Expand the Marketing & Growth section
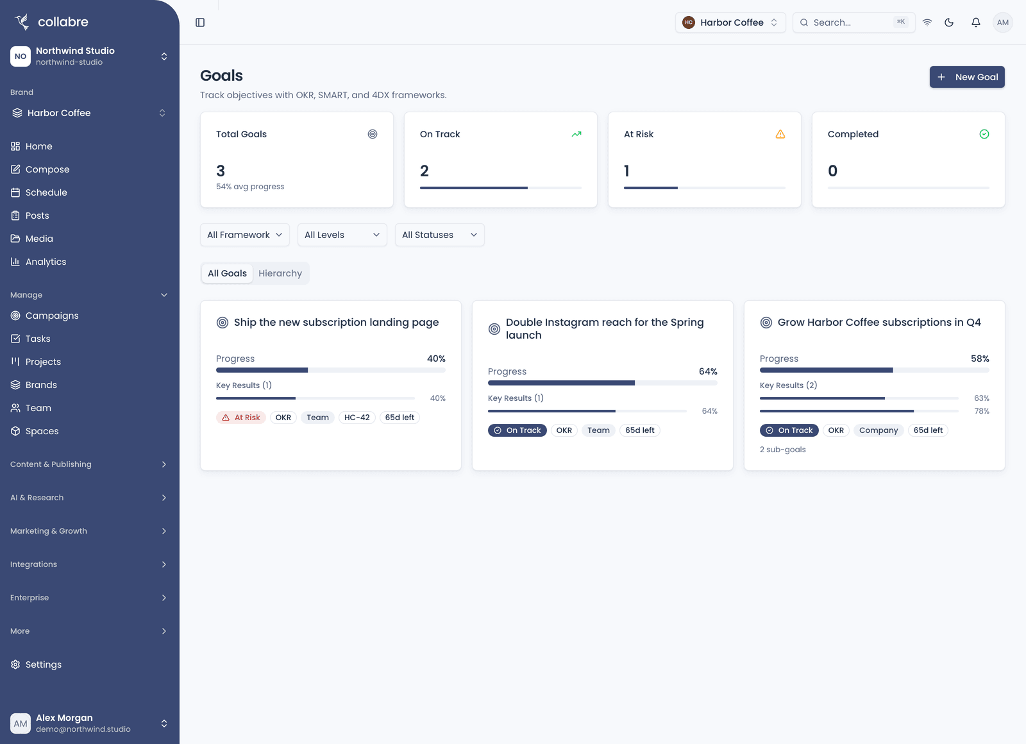The width and height of the screenshot is (1026, 744). (x=90, y=531)
